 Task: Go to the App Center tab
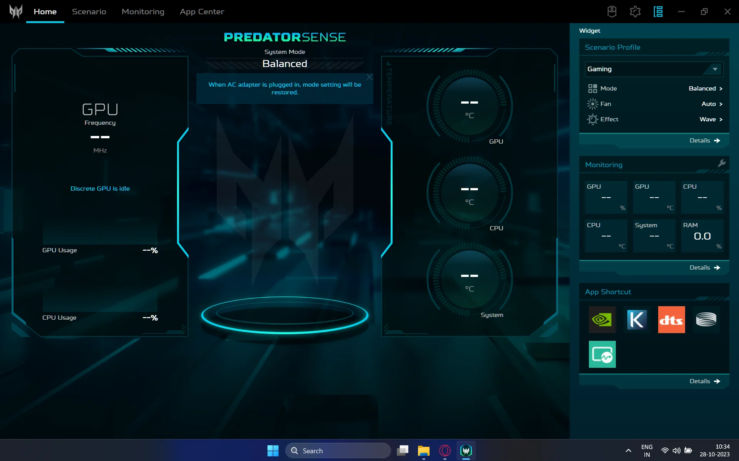pos(202,12)
